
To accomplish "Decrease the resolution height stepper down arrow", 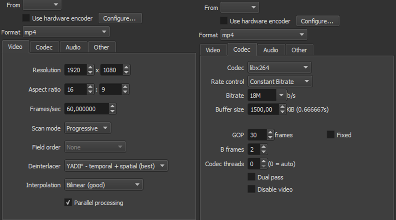I will pyautogui.click(x=126, y=72).
